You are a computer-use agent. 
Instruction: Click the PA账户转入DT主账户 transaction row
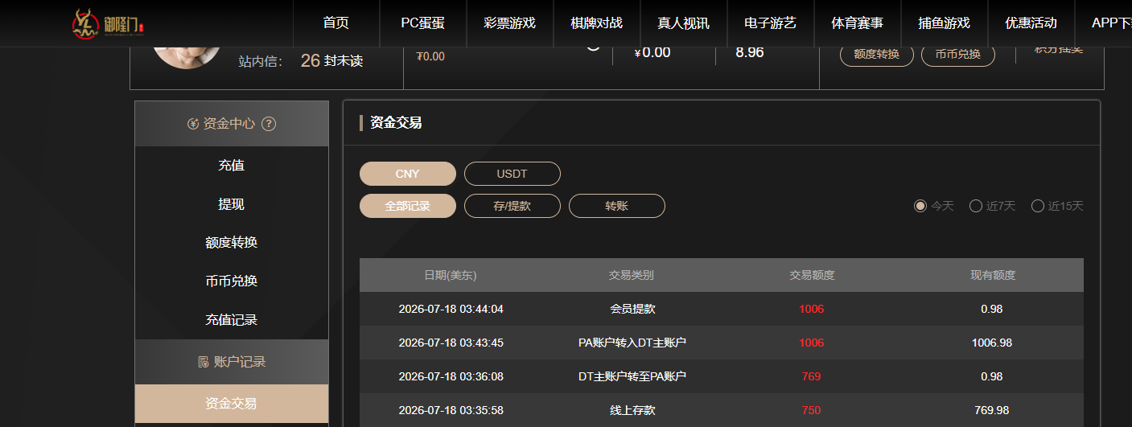[722, 343]
